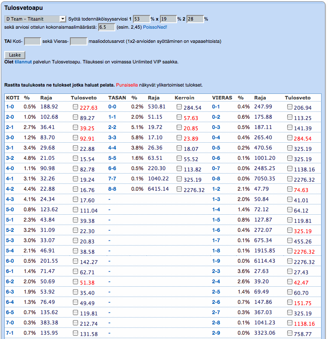This screenshot has height=339, width=328.
Task: Tick the checkbox for draw result 8-8
Action: (x=179, y=189)
